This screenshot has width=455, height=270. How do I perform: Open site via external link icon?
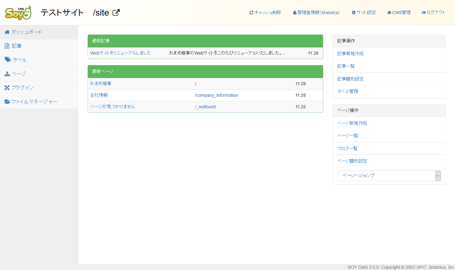click(x=116, y=13)
